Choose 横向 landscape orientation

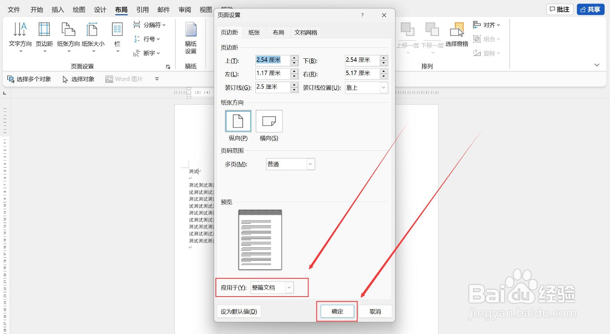(269, 121)
